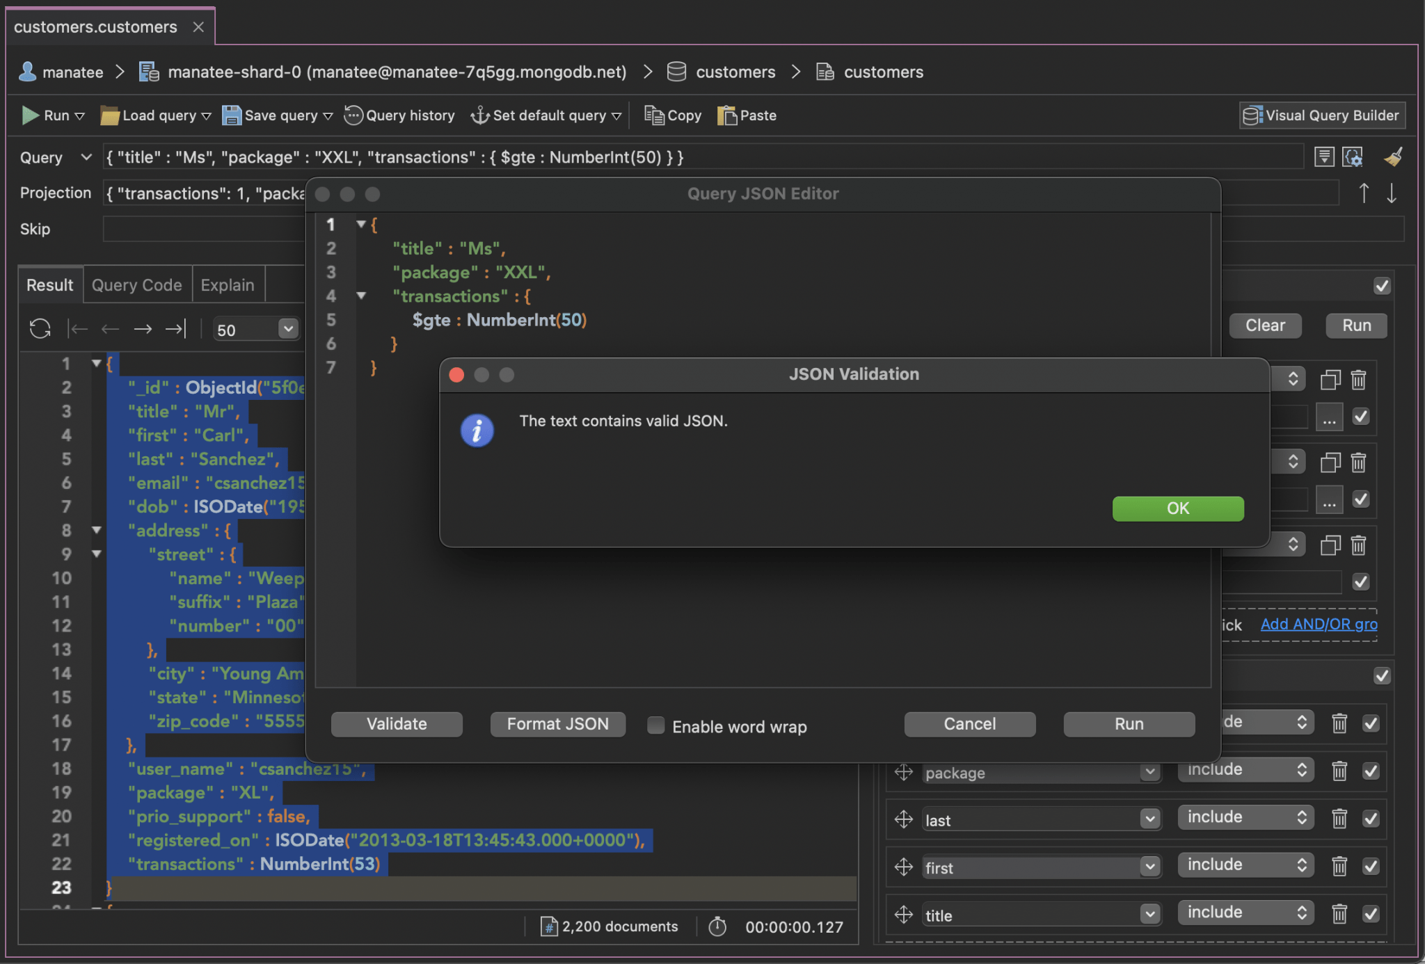This screenshot has width=1425, height=964.
Task: Paste a query using the Paste icon
Action: click(728, 115)
